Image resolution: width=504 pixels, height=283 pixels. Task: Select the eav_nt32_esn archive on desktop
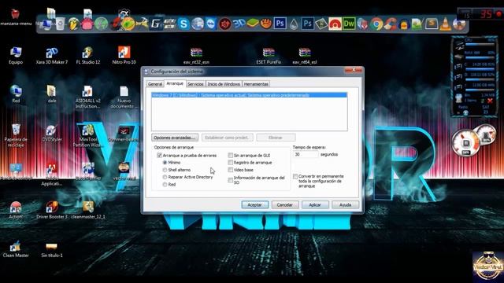pyautogui.click(x=196, y=56)
